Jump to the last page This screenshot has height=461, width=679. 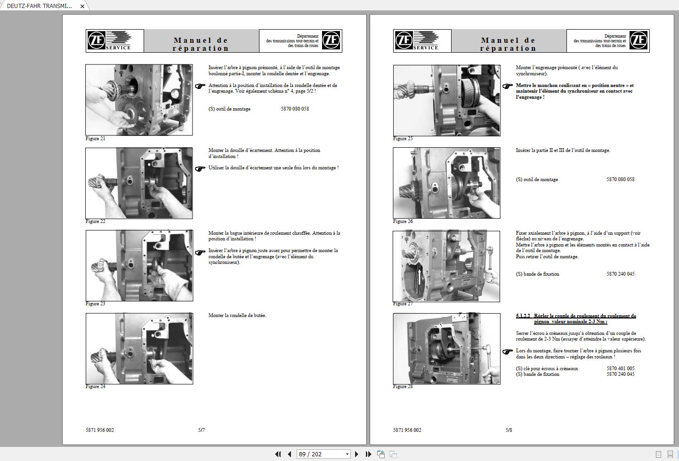tap(368, 454)
